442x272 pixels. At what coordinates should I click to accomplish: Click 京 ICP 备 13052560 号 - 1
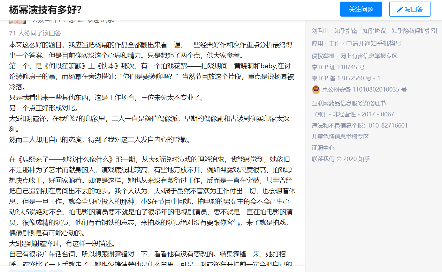point(346,78)
